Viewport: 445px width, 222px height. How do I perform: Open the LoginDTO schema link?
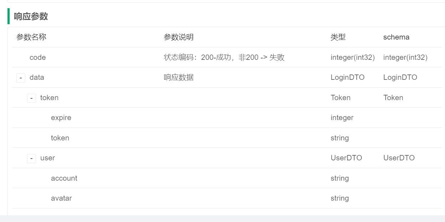[400, 77]
